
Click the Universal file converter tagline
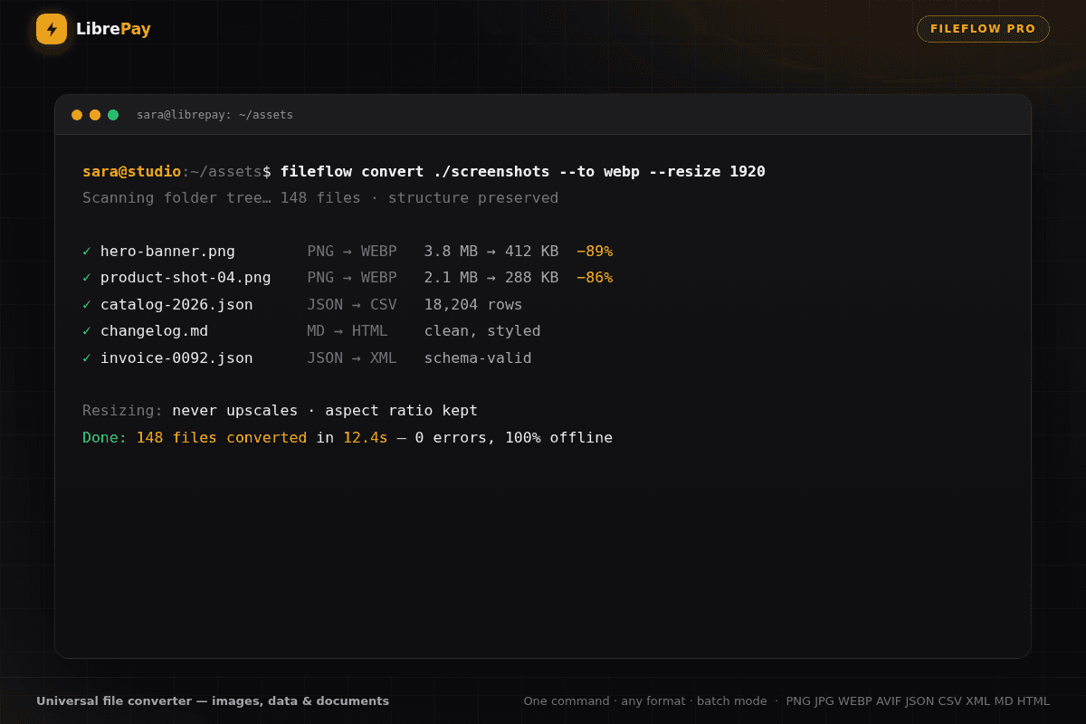[x=213, y=700]
